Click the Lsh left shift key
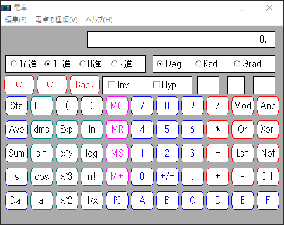The width and height of the screenshot is (284, 225). pos(243,153)
